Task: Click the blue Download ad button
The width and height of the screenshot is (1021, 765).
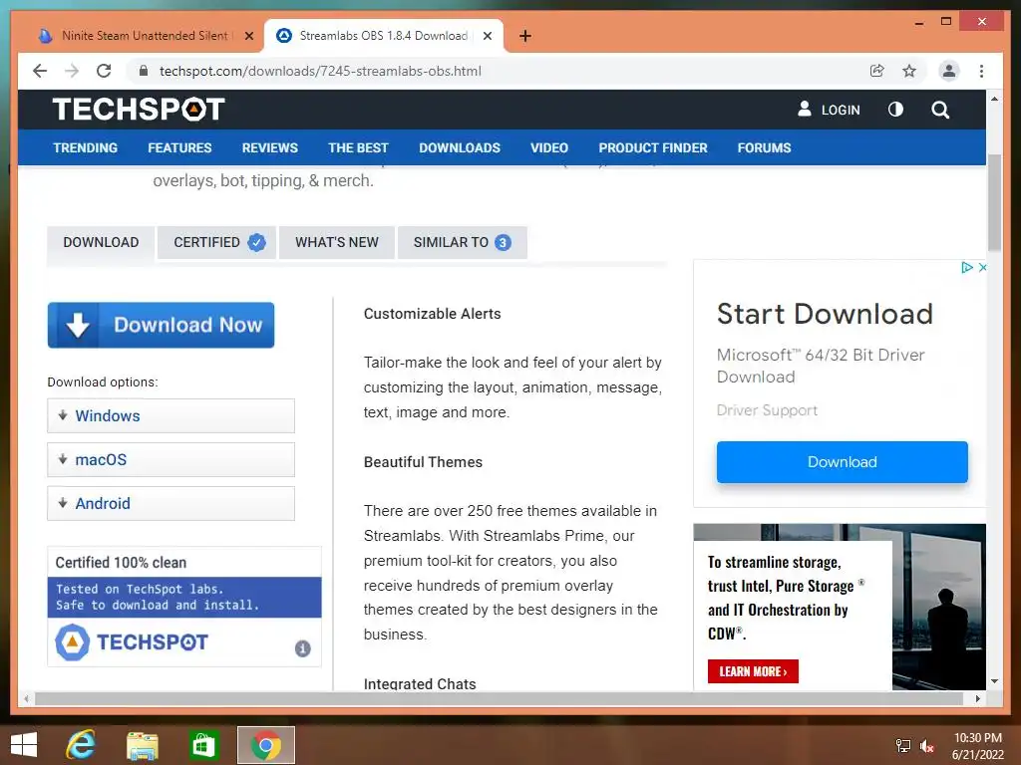Action: [x=842, y=462]
